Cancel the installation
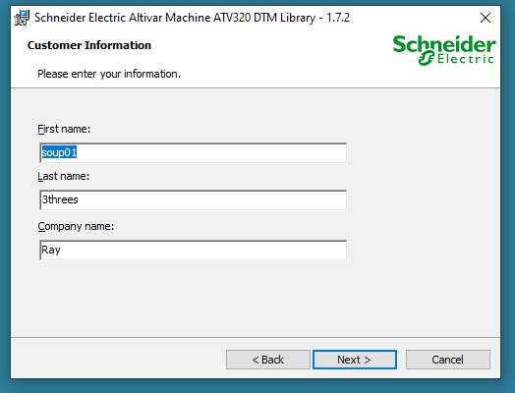 pyautogui.click(x=447, y=360)
